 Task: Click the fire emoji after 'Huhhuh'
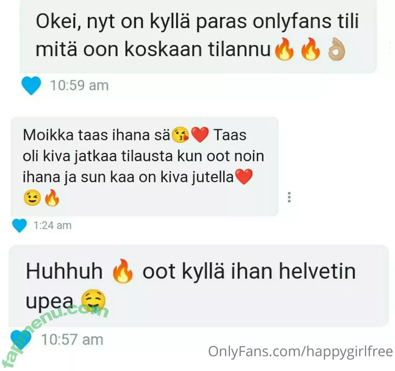tap(122, 271)
